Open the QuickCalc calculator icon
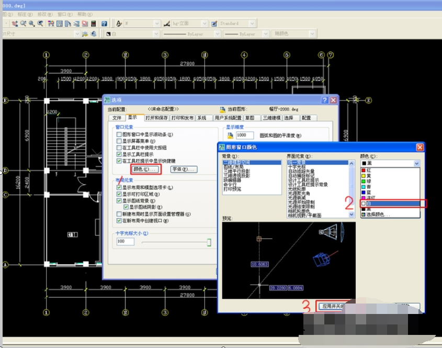 94,24
